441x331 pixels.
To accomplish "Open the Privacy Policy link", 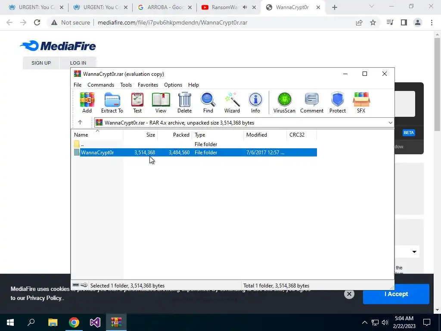I will coord(44,298).
